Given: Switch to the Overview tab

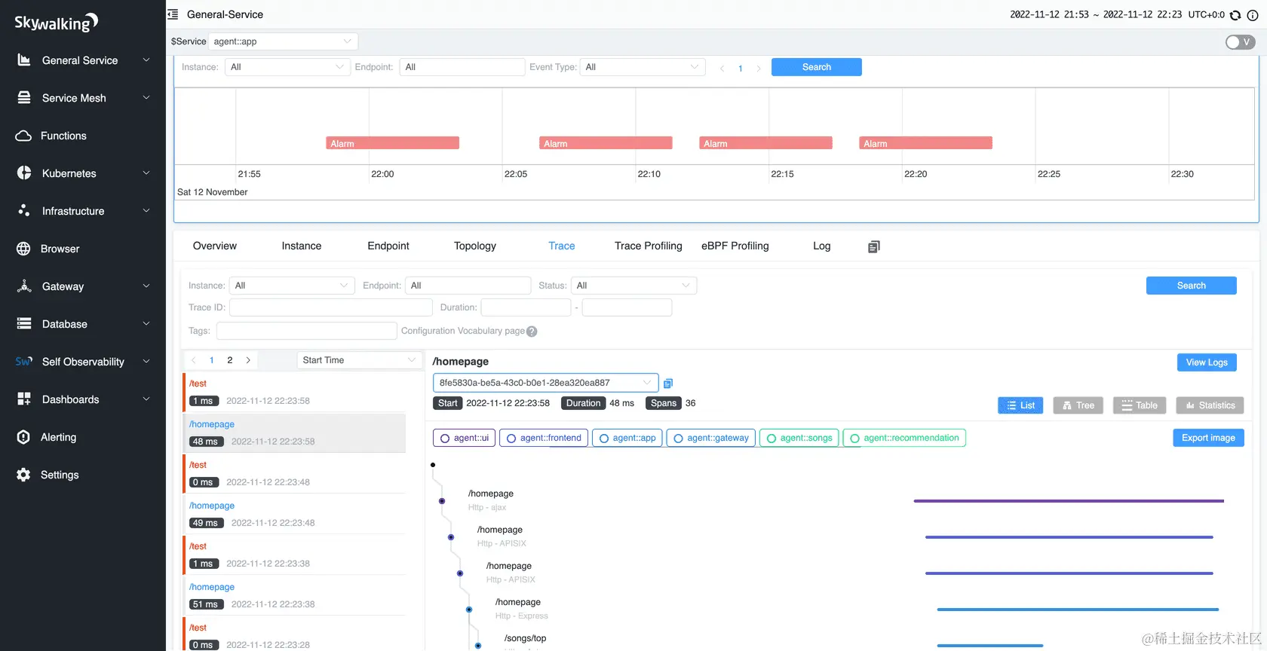Looking at the screenshot, I should (x=215, y=246).
